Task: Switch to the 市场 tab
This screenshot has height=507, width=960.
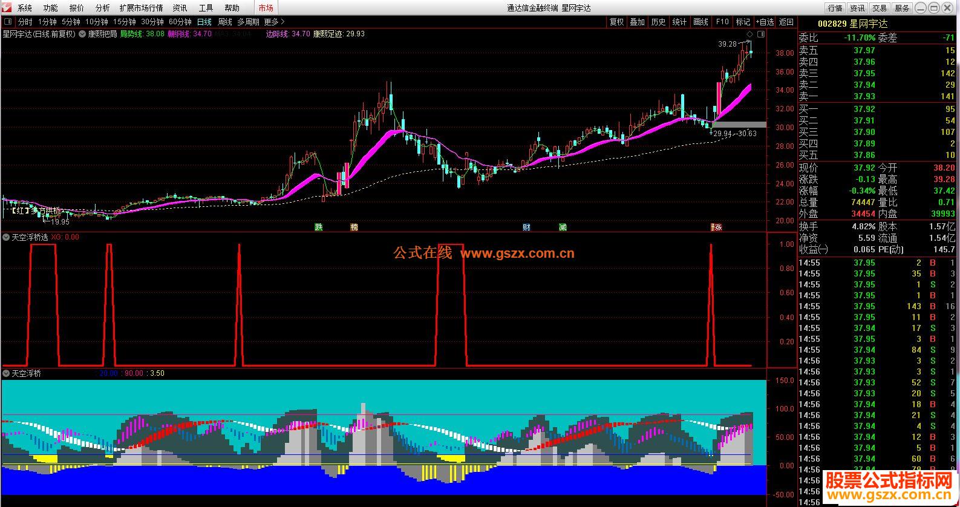Action: pos(266,8)
